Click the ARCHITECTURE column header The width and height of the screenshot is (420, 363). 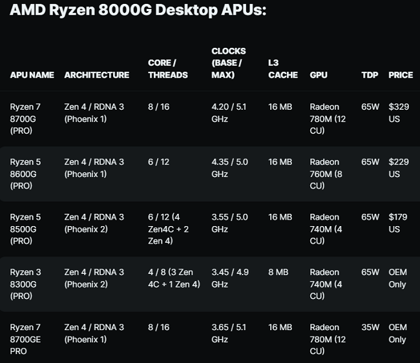pyautogui.click(x=97, y=75)
